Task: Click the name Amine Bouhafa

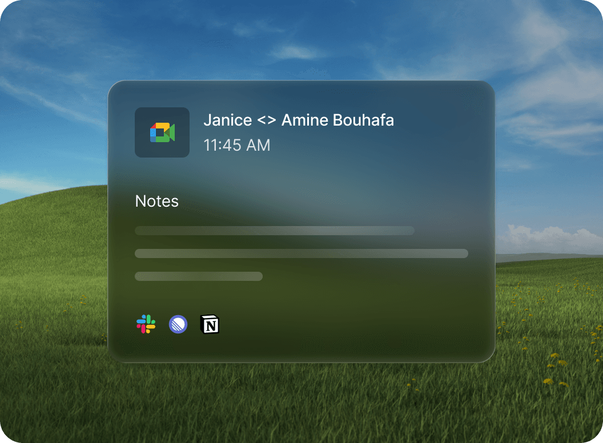Action: [x=337, y=120]
